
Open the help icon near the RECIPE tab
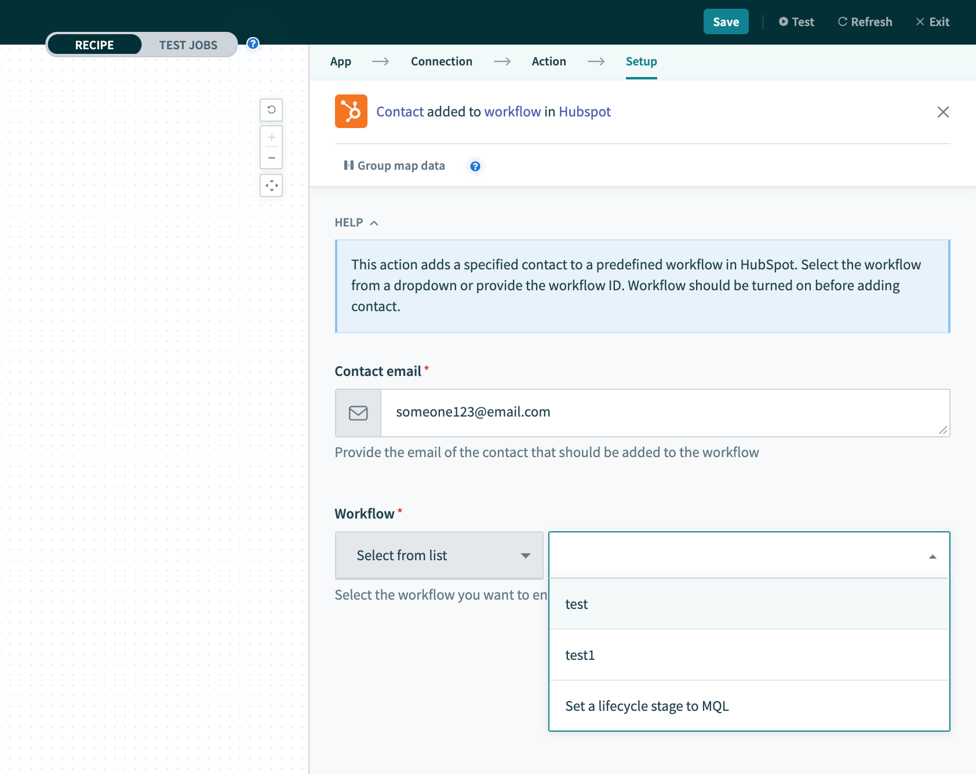tap(252, 43)
